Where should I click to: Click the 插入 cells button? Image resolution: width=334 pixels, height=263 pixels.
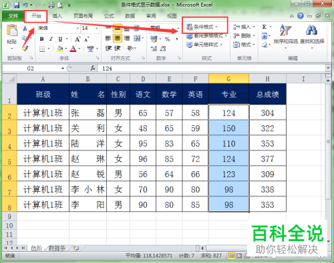pos(244,27)
